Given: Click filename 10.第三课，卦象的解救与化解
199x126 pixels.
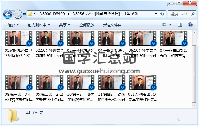Looking at the screenshot, I should coord(81,97).
